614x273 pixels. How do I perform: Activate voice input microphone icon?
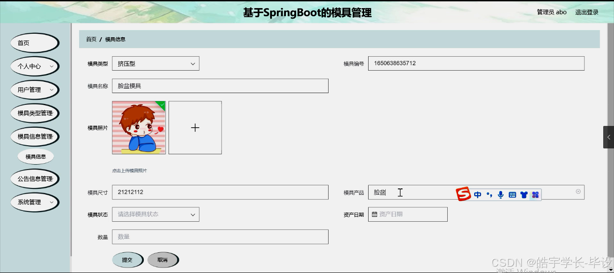coord(500,194)
